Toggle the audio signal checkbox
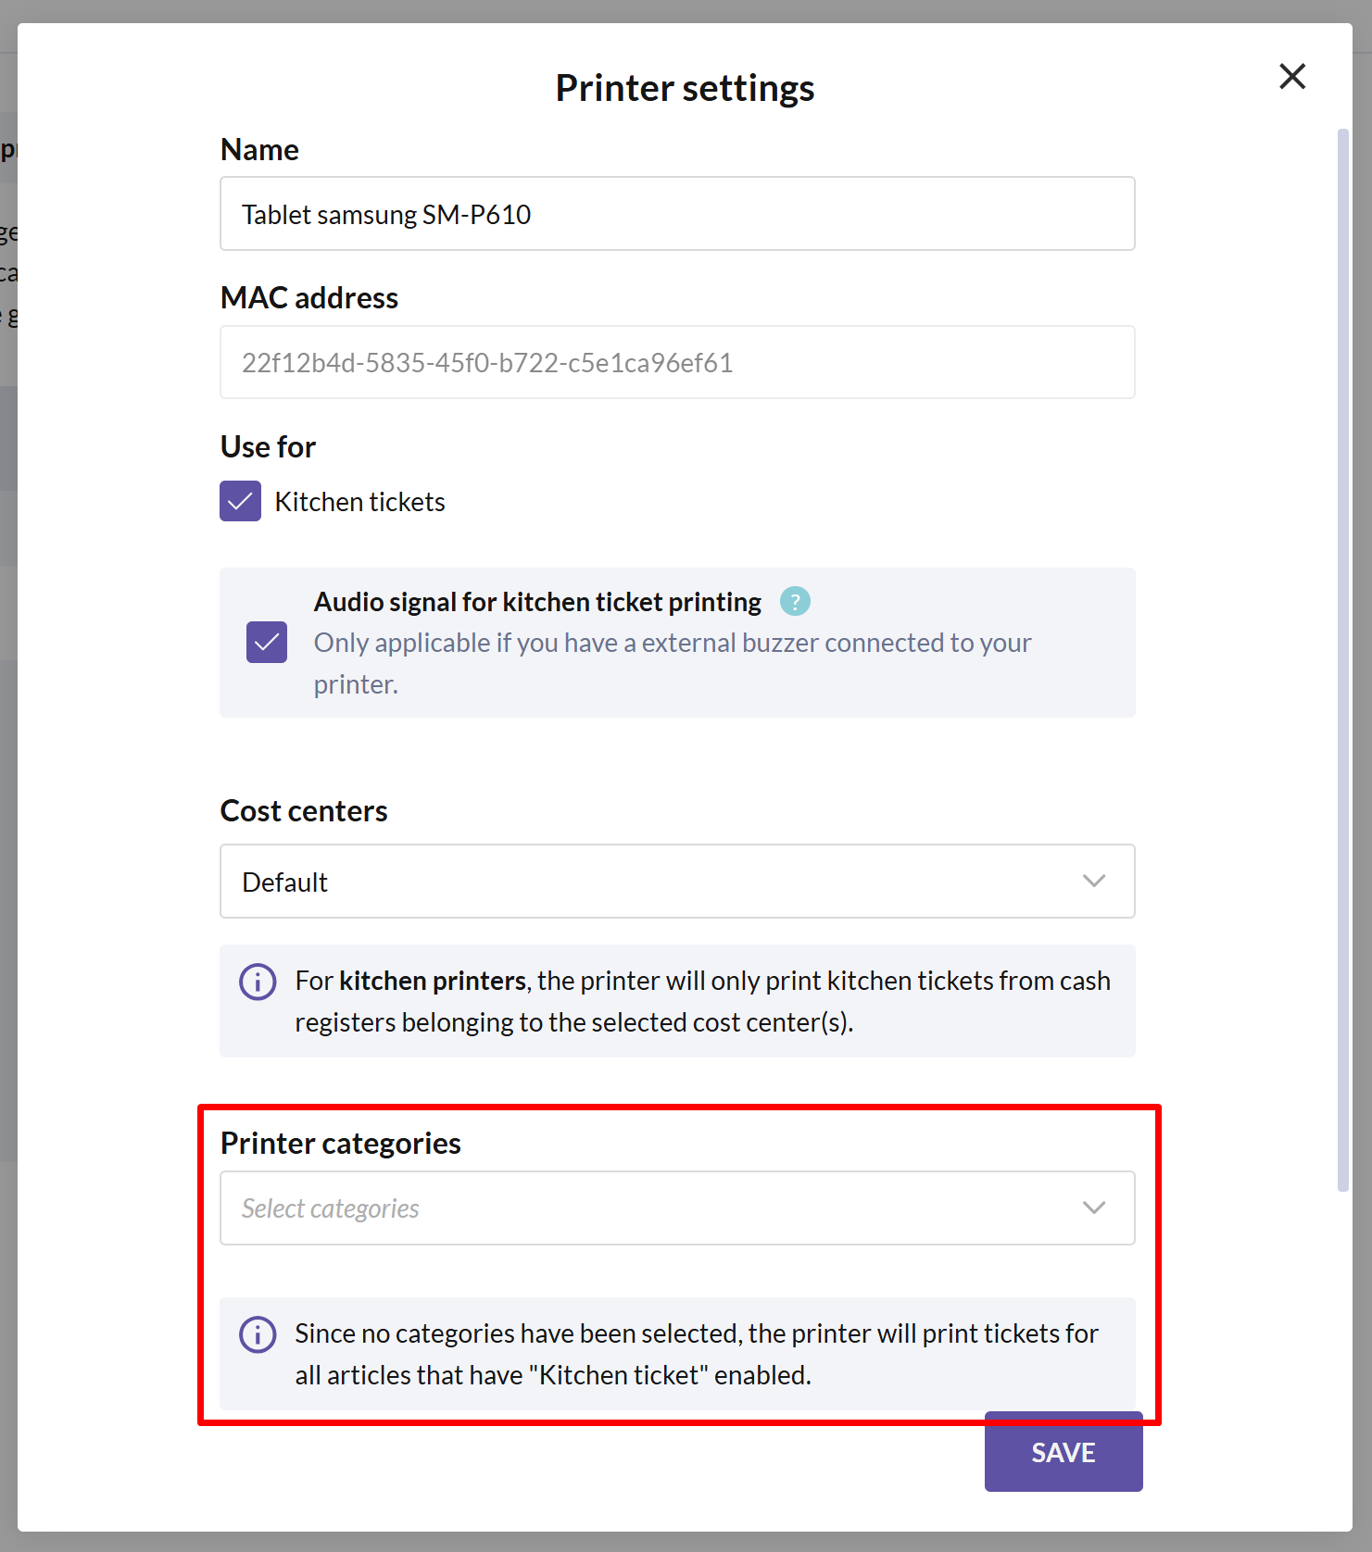Screen dimensions: 1372x1552 pos(267,643)
